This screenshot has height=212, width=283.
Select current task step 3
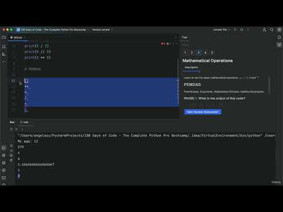tap(199, 52)
